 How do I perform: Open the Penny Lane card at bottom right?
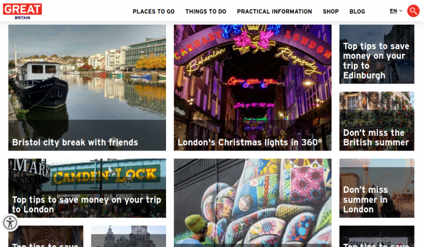[x=377, y=236]
